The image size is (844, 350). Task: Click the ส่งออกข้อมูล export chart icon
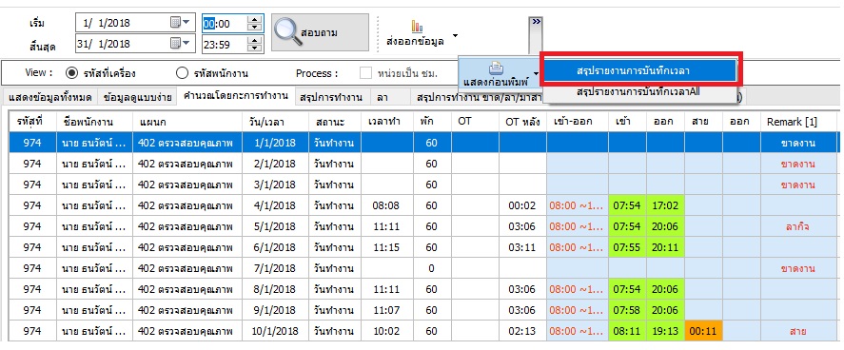[x=417, y=26]
